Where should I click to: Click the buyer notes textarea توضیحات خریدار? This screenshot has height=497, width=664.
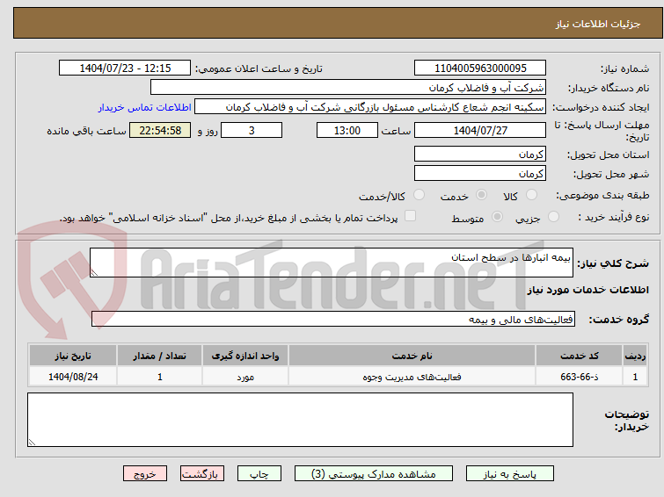(300, 420)
